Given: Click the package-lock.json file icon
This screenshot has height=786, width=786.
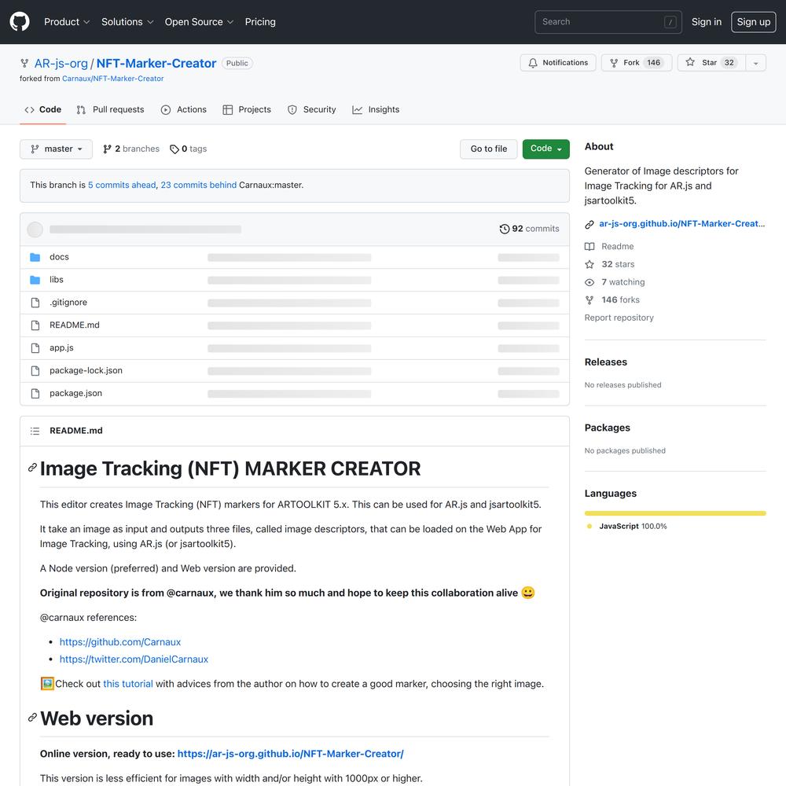Looking at the screenshot, I should (x=35, y=371).
